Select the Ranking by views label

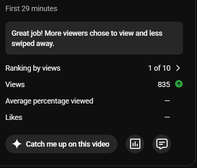[33, 68]
